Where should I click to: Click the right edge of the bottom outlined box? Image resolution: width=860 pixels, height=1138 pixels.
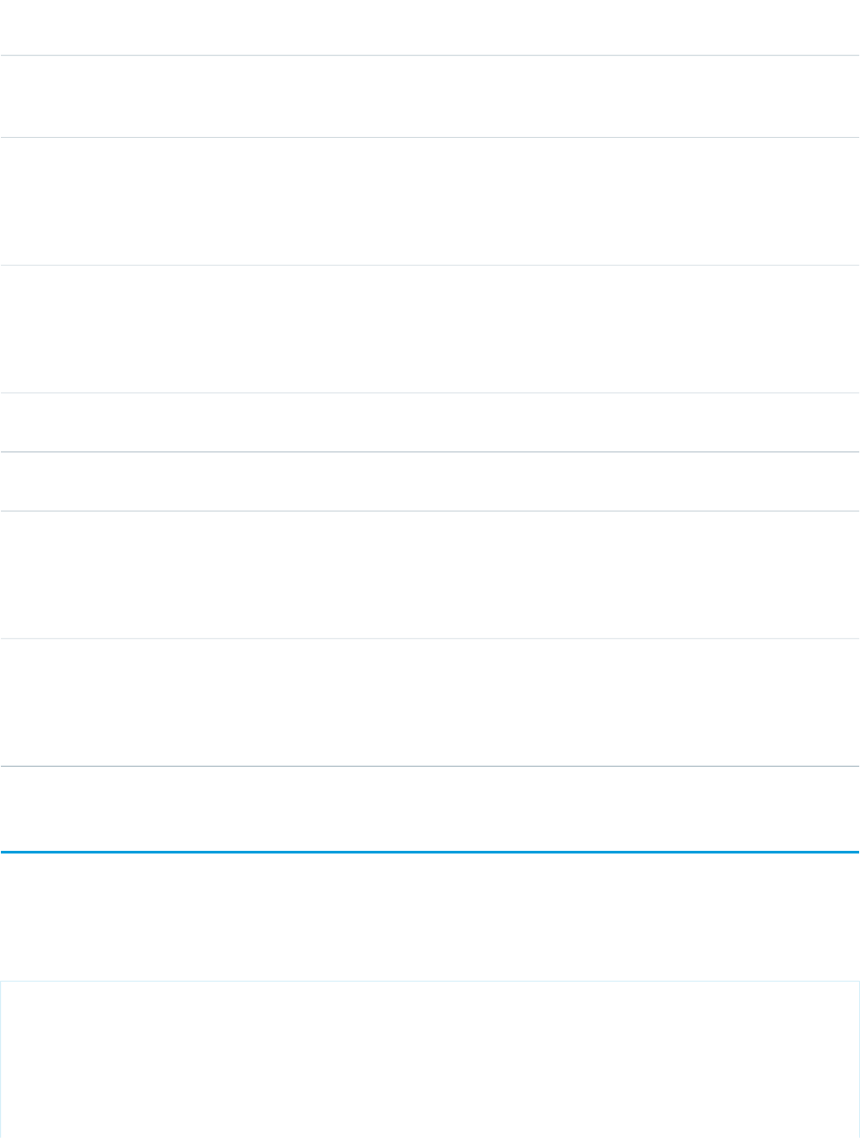click(x=858, y=1058)
